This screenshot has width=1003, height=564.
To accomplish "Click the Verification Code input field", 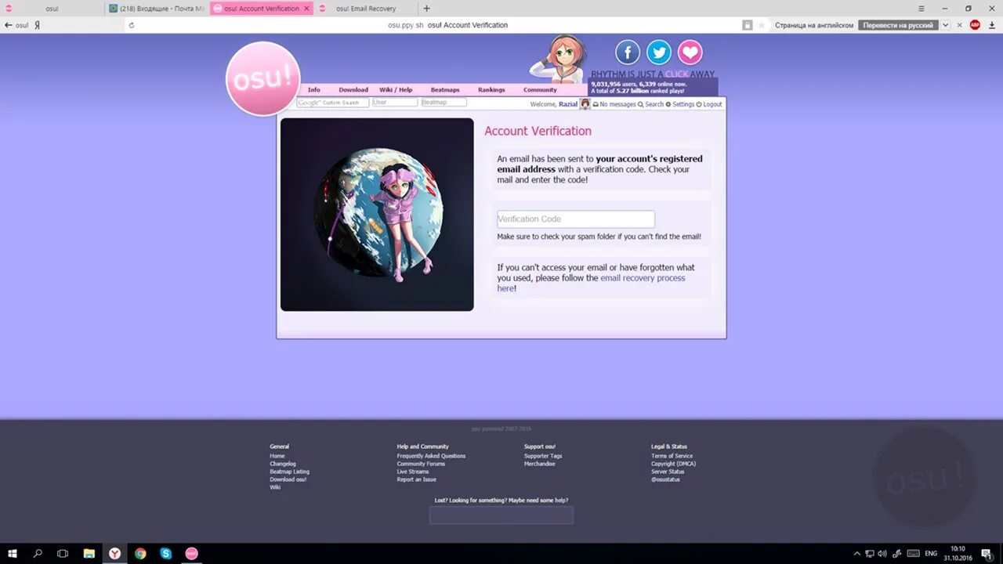I will coord(576,219).
